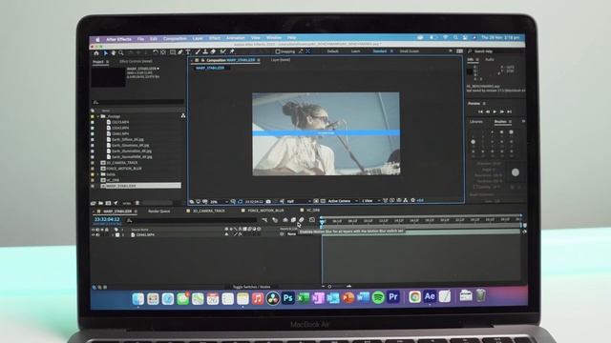Click the Search Help field

(x=495, y=51)
